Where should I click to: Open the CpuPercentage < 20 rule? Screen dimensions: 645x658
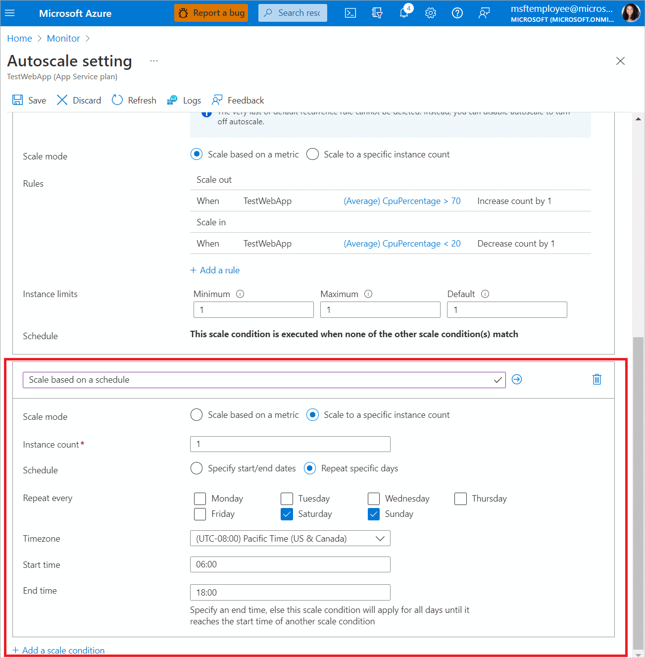point(402,244)
